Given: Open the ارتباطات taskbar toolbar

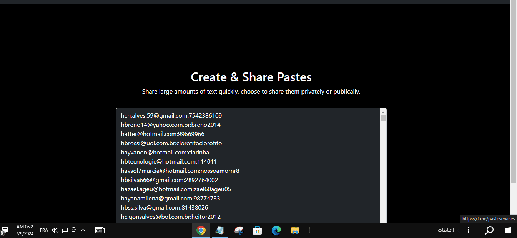Looking at the screenshot, I should tap(446, 230).
